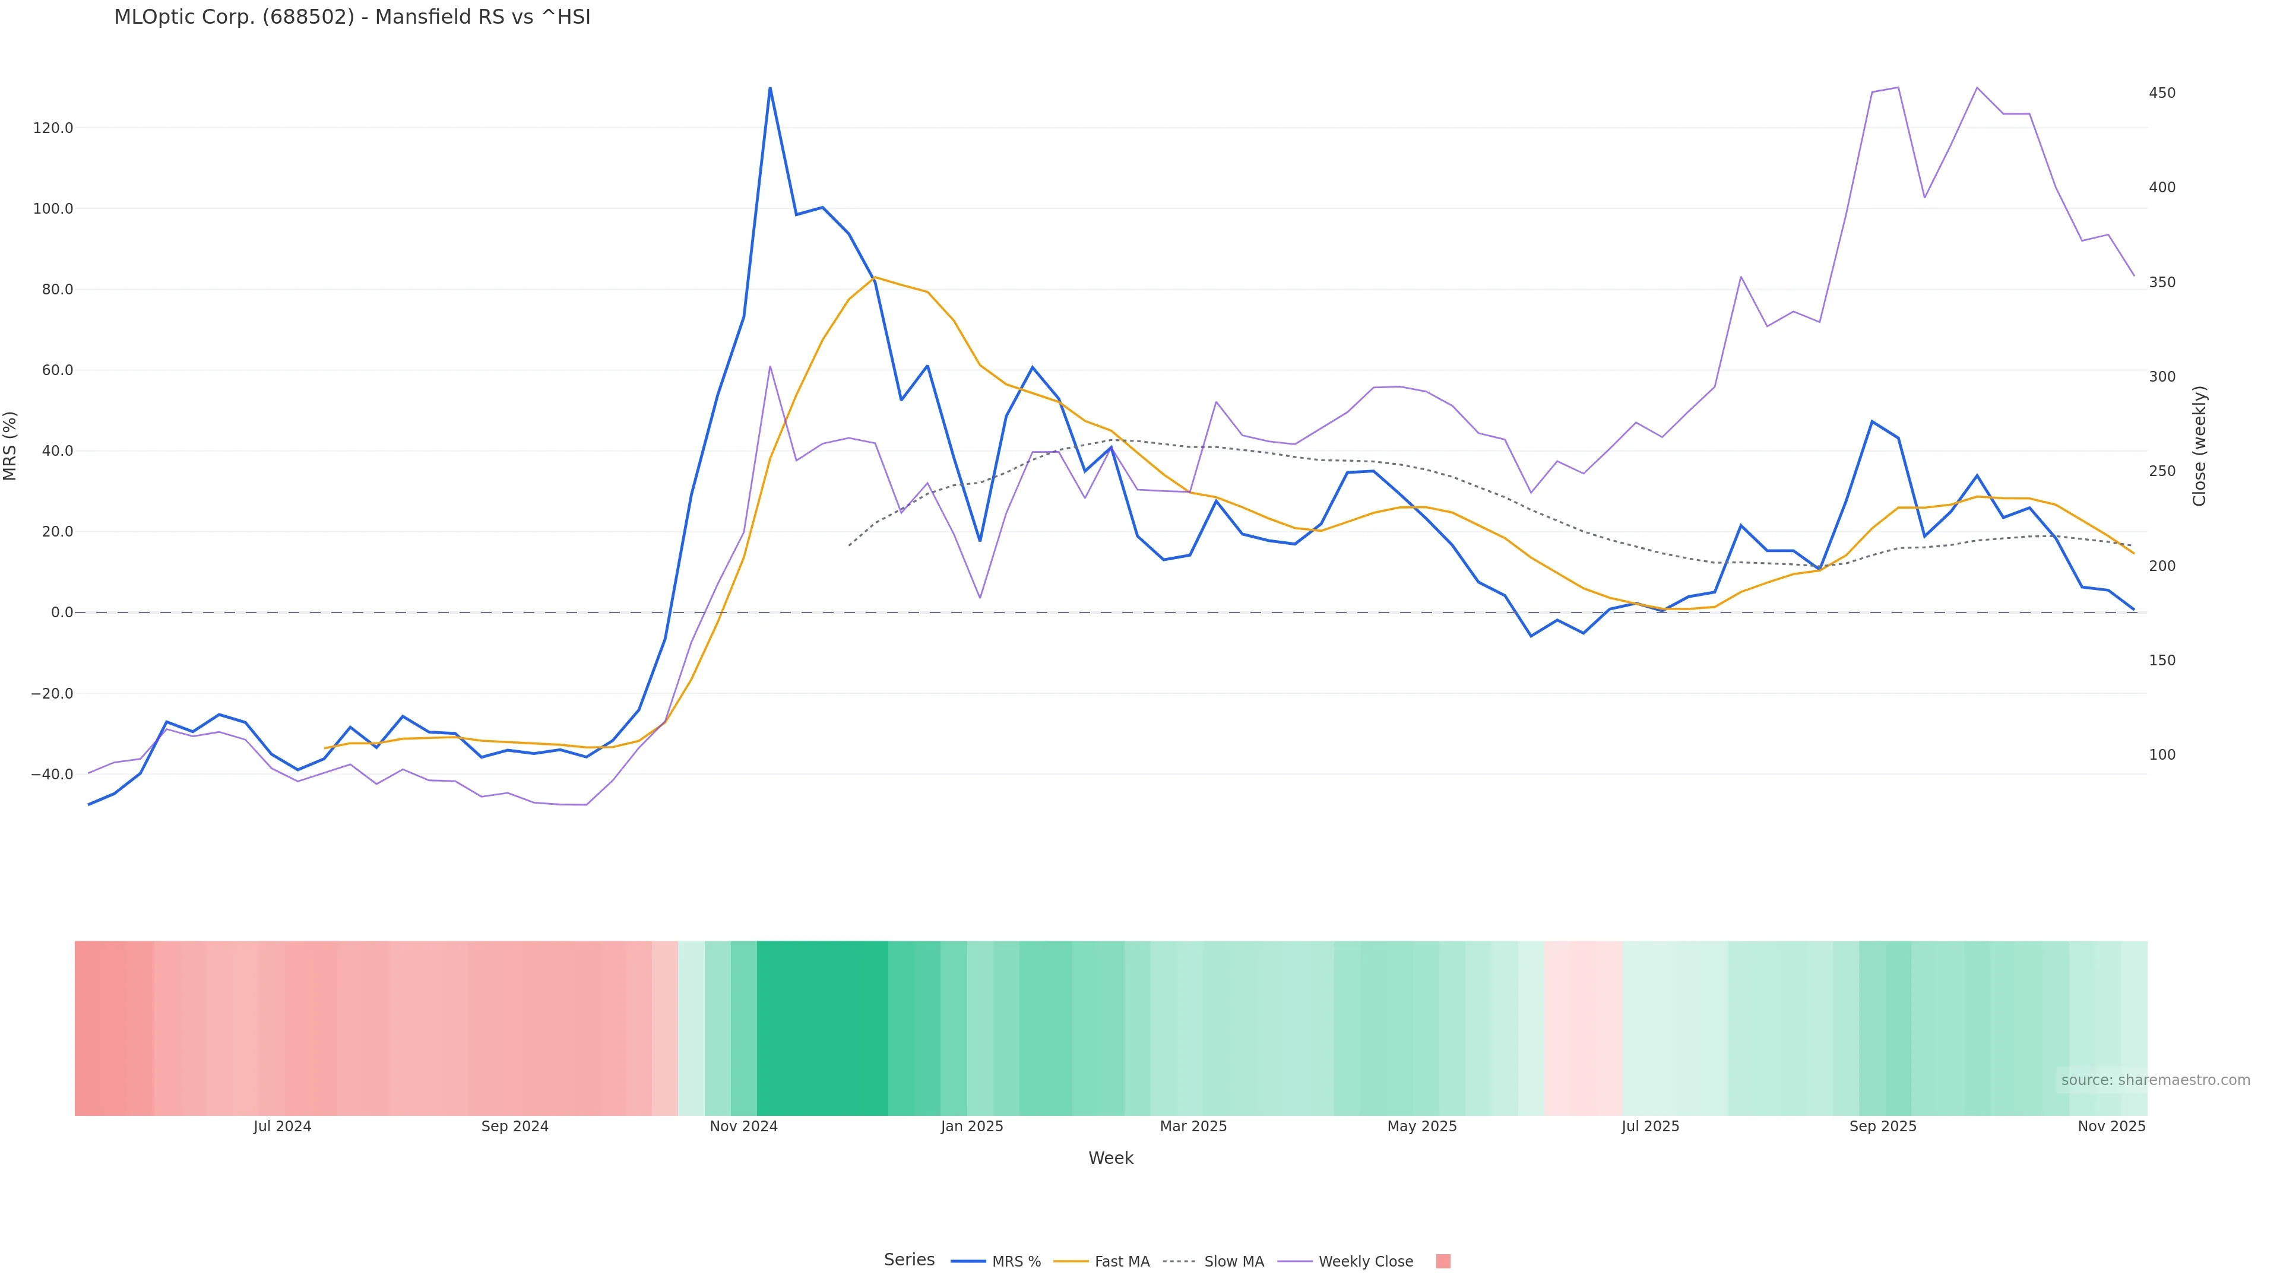Click the pink heat strip near Jul 2025
This screenshot has height=1282, width=2280.
(1582, 1028)
